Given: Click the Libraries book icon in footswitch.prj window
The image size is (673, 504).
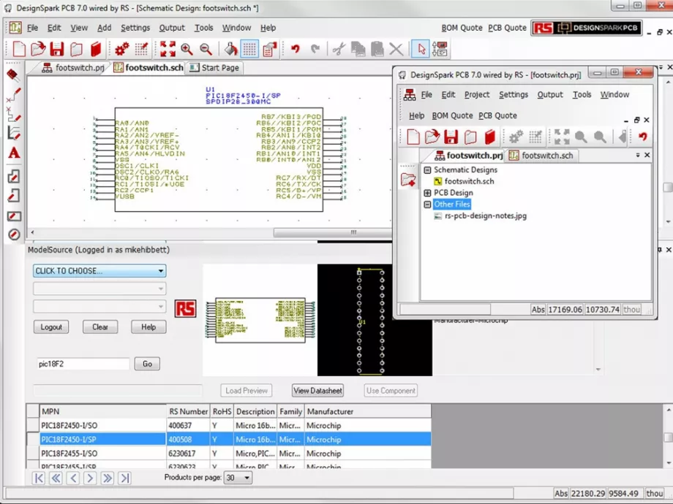Looking at the screenshot, I should click(x=489, y=137).
